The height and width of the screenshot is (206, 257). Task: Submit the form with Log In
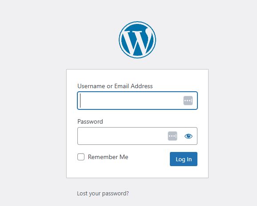click(x=184, y=159)
